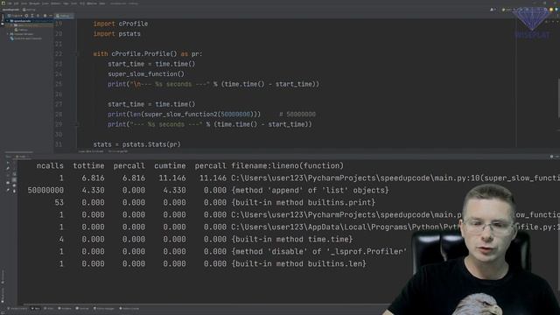Open the Project view dropdown
560x315 pixels.
pos(15,16)
